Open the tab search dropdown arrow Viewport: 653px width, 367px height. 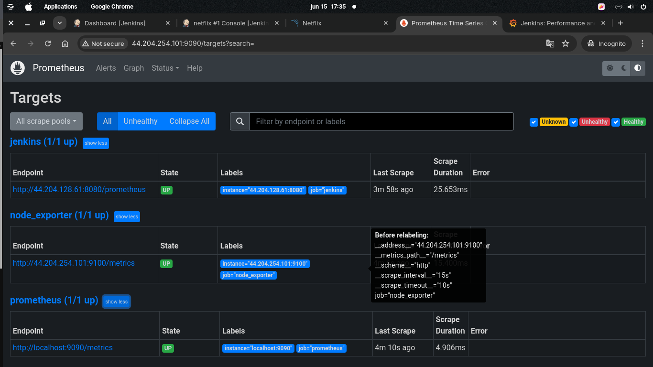(60, 23)
